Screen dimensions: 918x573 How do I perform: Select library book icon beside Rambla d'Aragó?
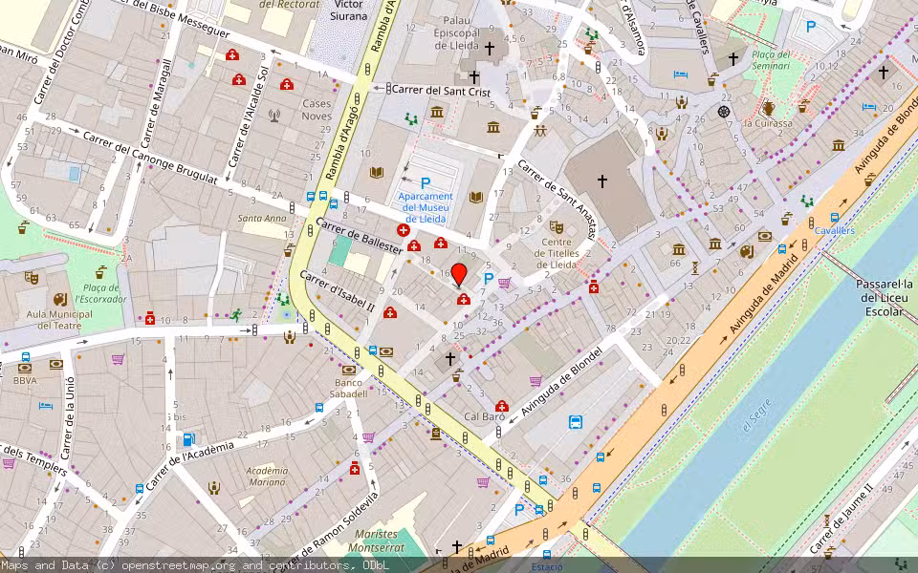pyautogui.click(x=377, y=173)
